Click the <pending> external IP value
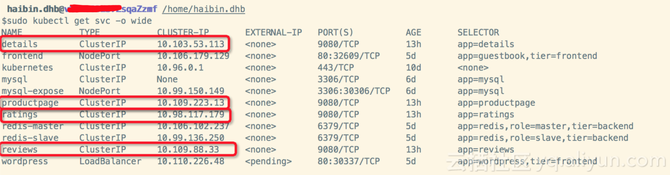This screenshot has height=175, width=670. pos(268,161)
